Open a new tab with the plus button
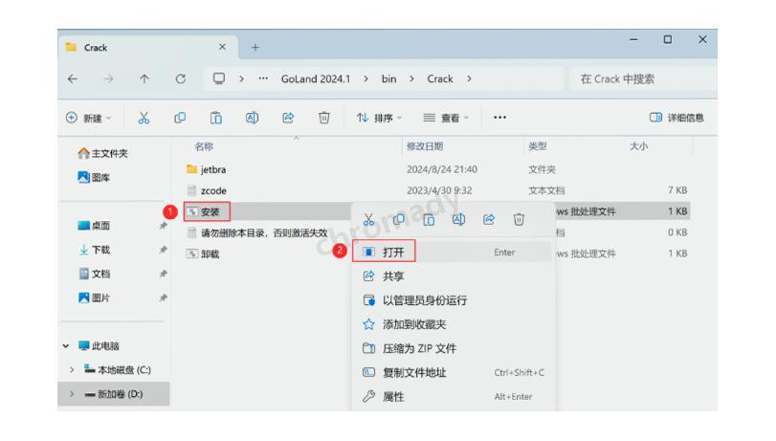The image size is (776, 441). point(255,48)
